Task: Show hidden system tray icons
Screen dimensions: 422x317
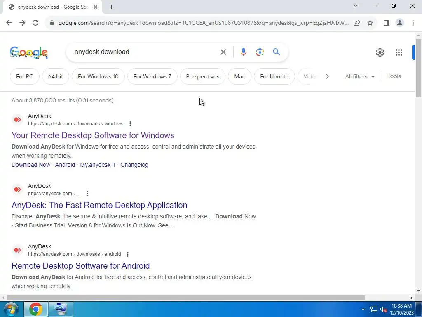Action: tap(363, 309)
